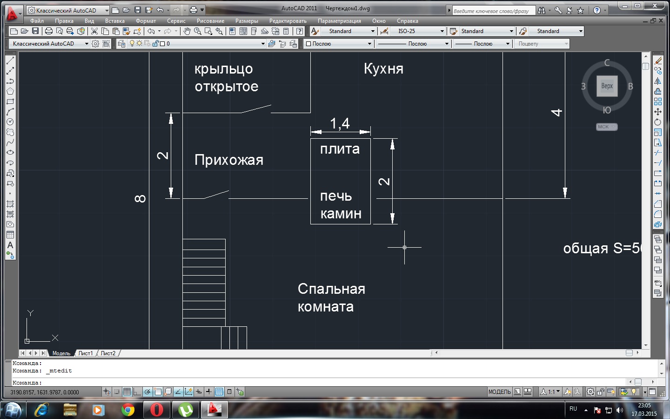Screen dimensions: 670x419
Task: Switch to the Лист1 layout tab
Action: tap(86, 353)
